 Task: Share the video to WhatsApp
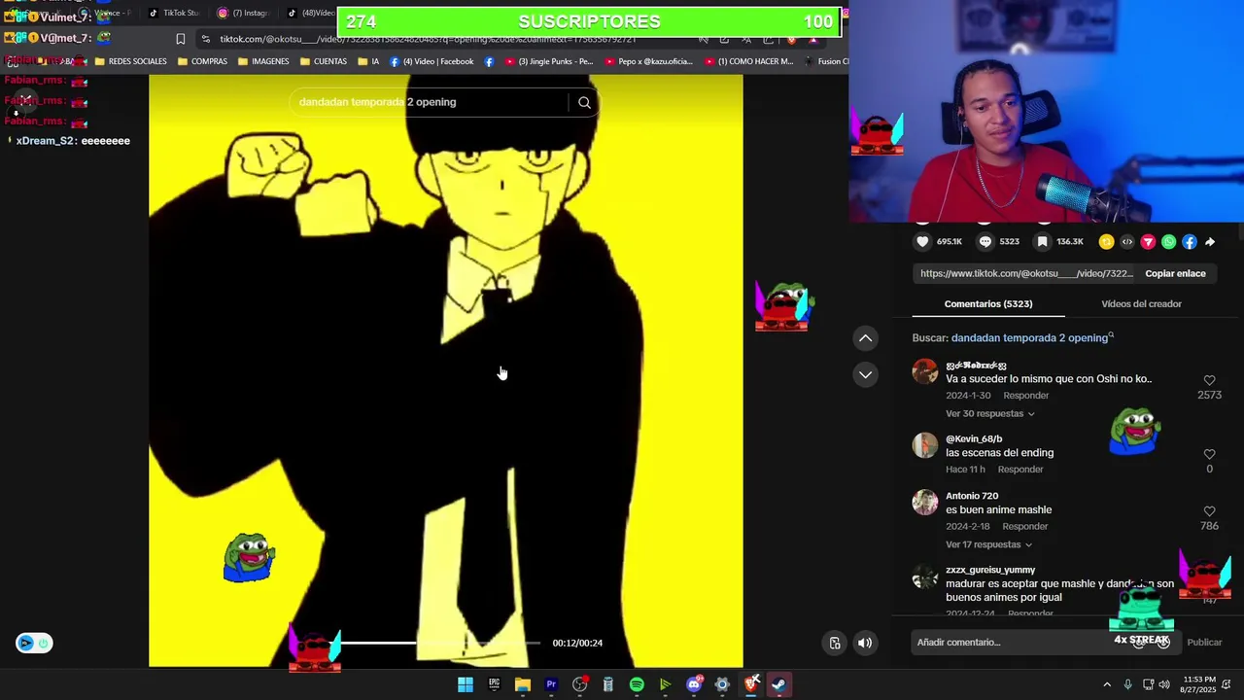click(x=1168, y=242)
